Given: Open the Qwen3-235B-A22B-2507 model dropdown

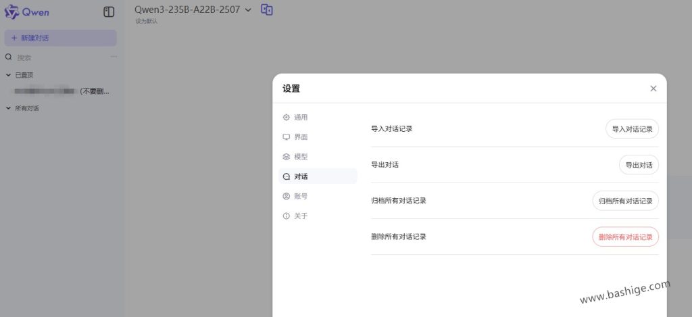Looking at the screenshot, I should (193, 9).
